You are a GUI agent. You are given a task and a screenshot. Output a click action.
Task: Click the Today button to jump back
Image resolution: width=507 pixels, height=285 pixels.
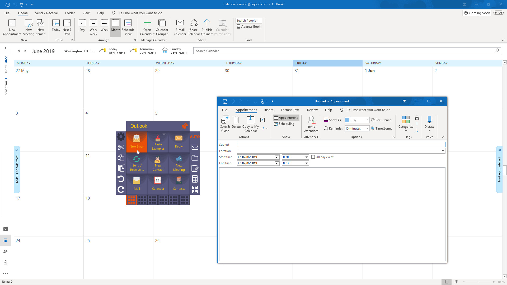pos(56,27)
